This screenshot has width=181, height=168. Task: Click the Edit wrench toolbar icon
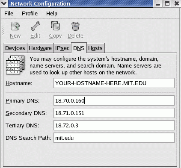click(x=36, y=26)
